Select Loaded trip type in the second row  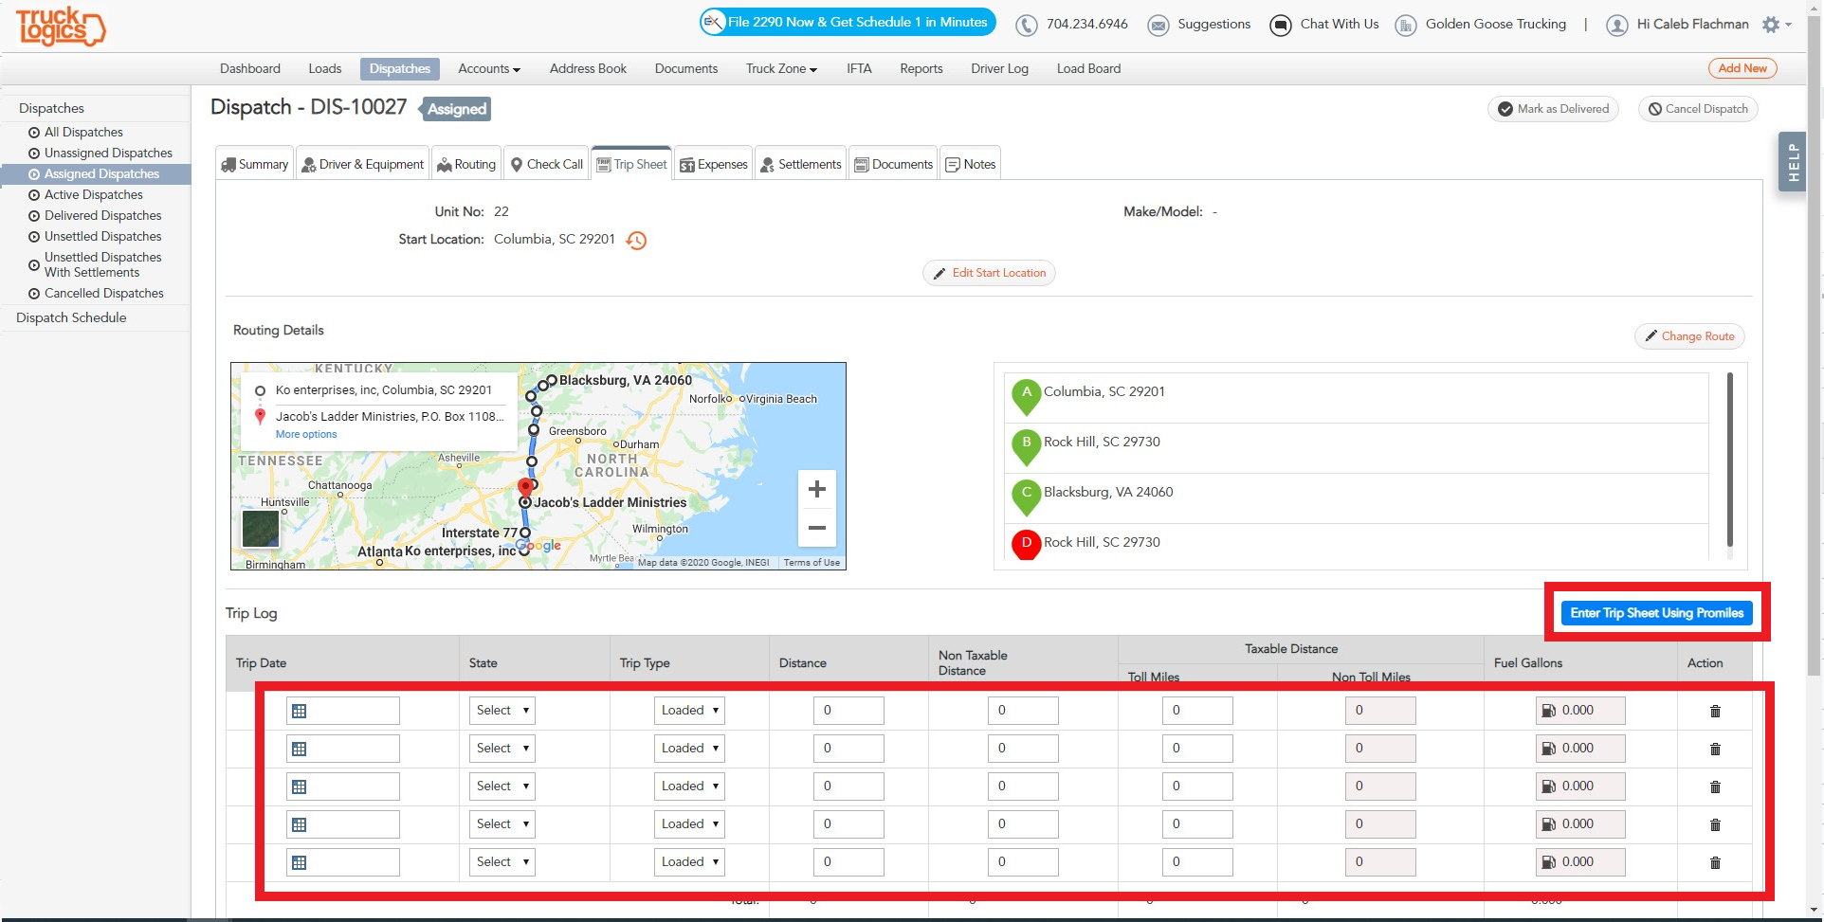tap(688, 748)
